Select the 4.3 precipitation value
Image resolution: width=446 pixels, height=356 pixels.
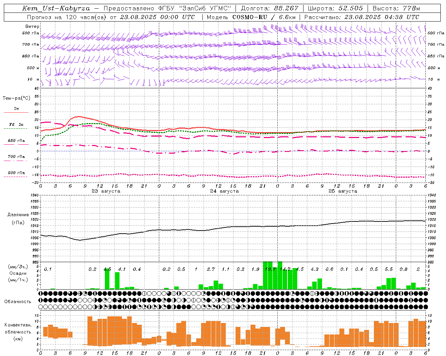[314, 269]
